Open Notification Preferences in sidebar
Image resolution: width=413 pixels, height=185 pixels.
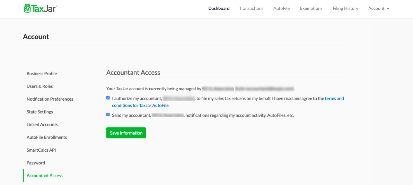click(50, 99)
